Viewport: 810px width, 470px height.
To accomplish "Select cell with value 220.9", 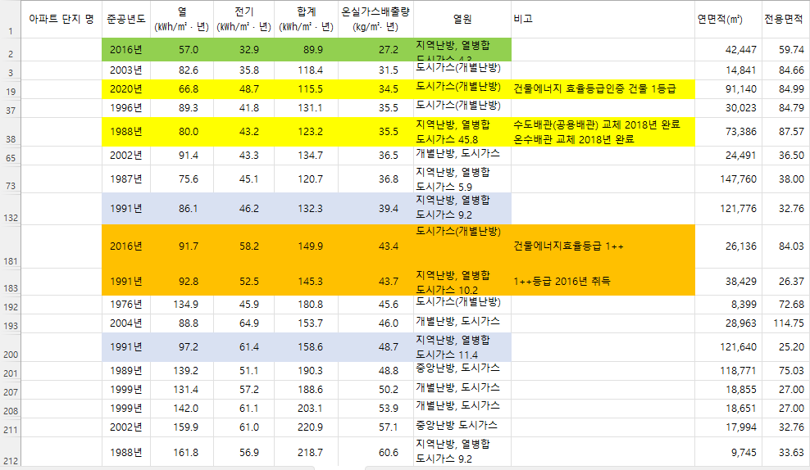I will [307, 427].
